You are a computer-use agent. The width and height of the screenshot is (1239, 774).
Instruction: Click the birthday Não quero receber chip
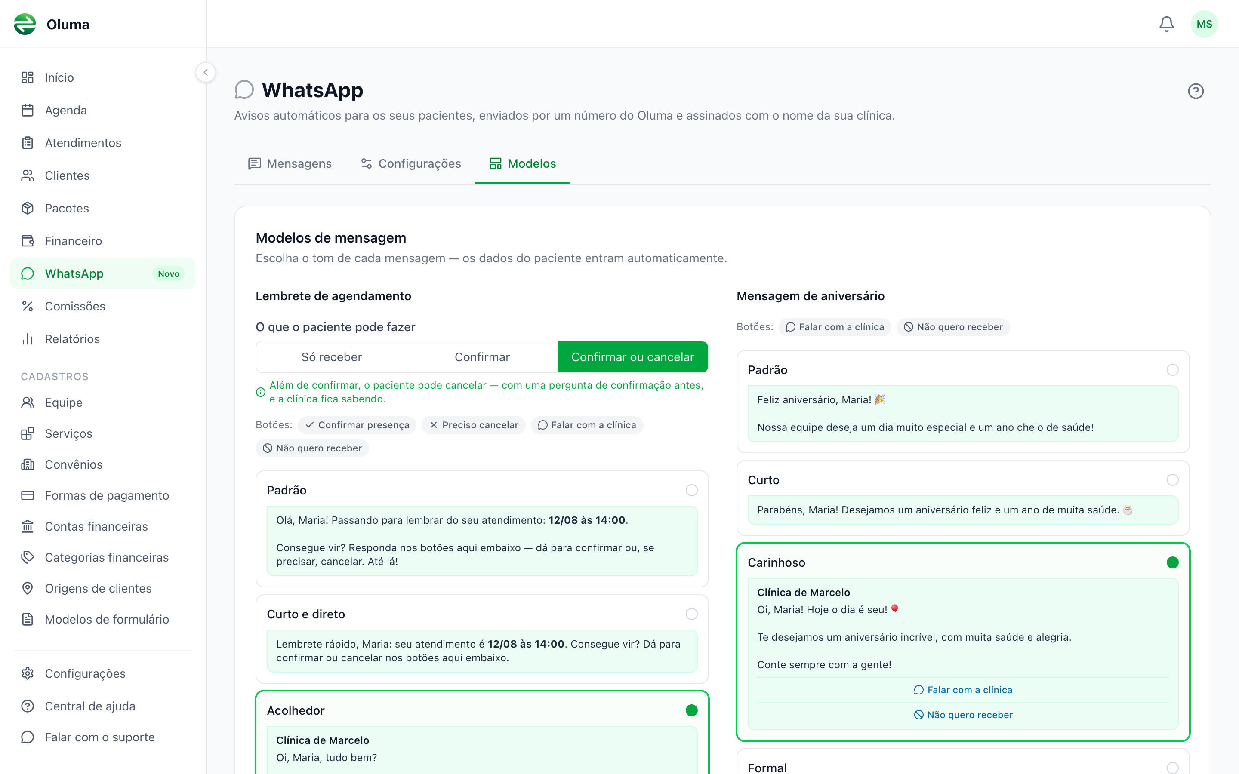953,327
